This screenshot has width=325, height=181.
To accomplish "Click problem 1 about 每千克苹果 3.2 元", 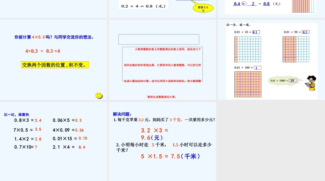I will 164,120.
